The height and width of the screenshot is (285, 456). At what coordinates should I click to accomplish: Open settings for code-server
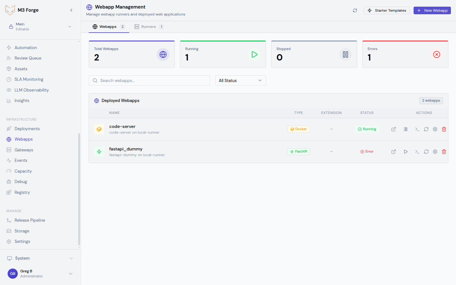[x=435, y=129]
